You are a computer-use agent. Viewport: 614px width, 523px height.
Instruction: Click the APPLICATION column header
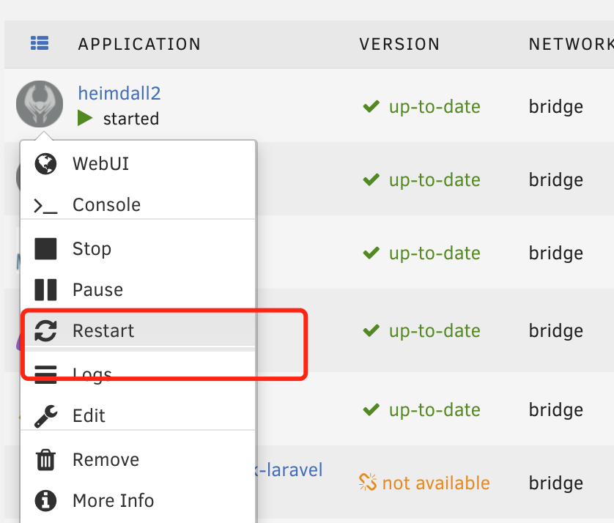pos(139,44)
